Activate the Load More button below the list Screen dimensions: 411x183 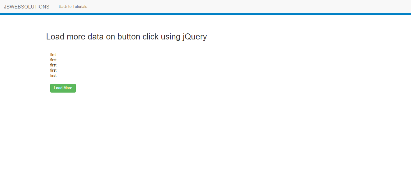[63, 88]
